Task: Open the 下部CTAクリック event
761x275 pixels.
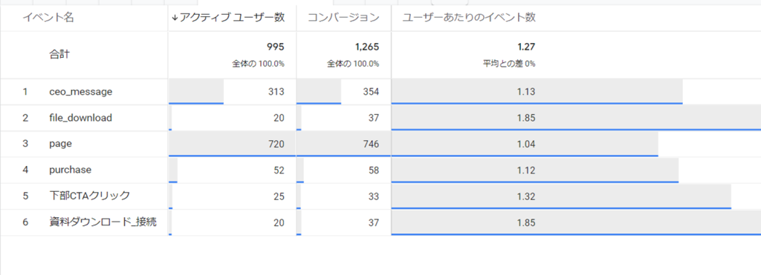Action: 90,196
